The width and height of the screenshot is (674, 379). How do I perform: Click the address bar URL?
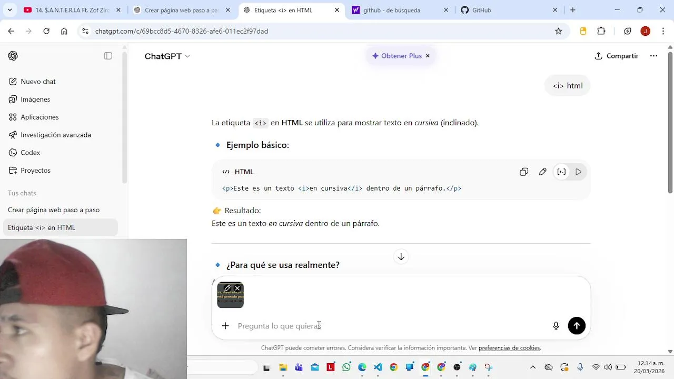coord(182,31)
